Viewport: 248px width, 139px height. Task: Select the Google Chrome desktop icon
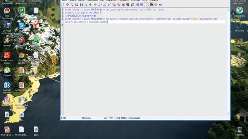pyautogui.click(x=22, y=58)
